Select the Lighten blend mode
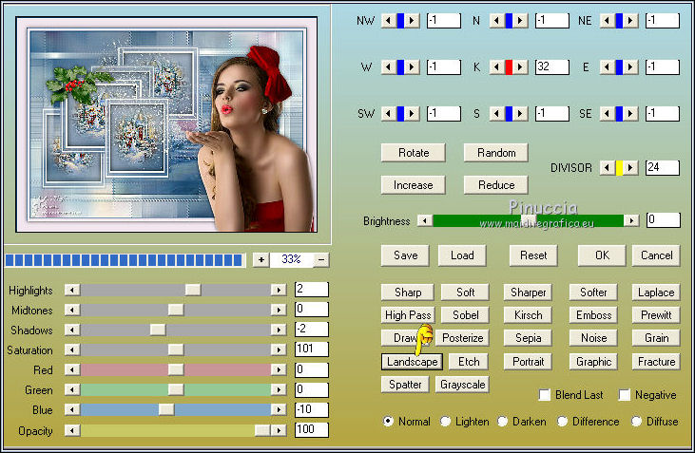 (446, 421)
